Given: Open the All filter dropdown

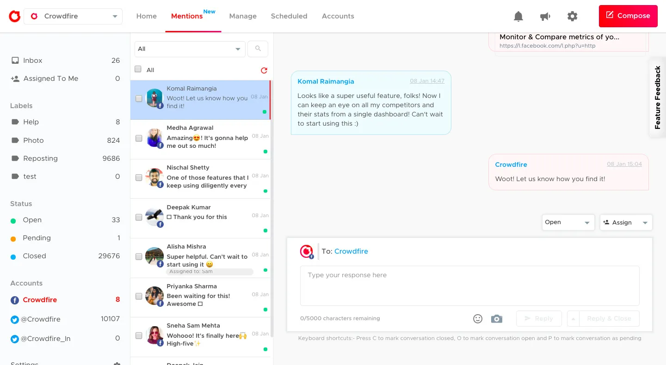Looking at the screenshot, I should 190,49.
